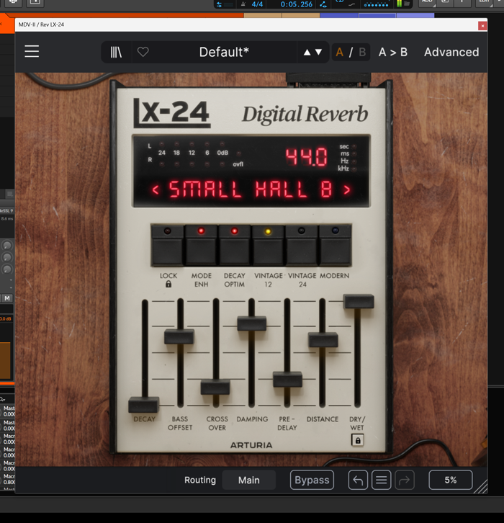This screenshot has height=523, width=504.
Task: Switch to compare slot B
Action: coord(362,52)
